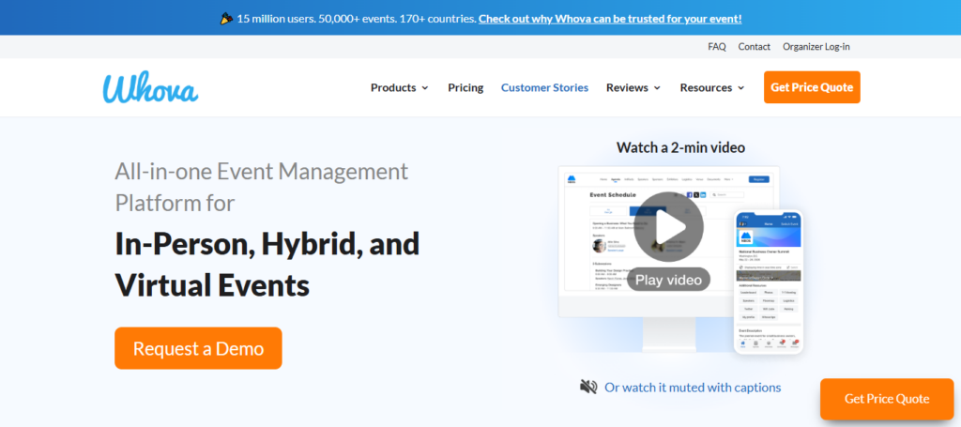961x427 pixels.
Task: Expand the Products dropdown menu
Action: click(400, 87)
